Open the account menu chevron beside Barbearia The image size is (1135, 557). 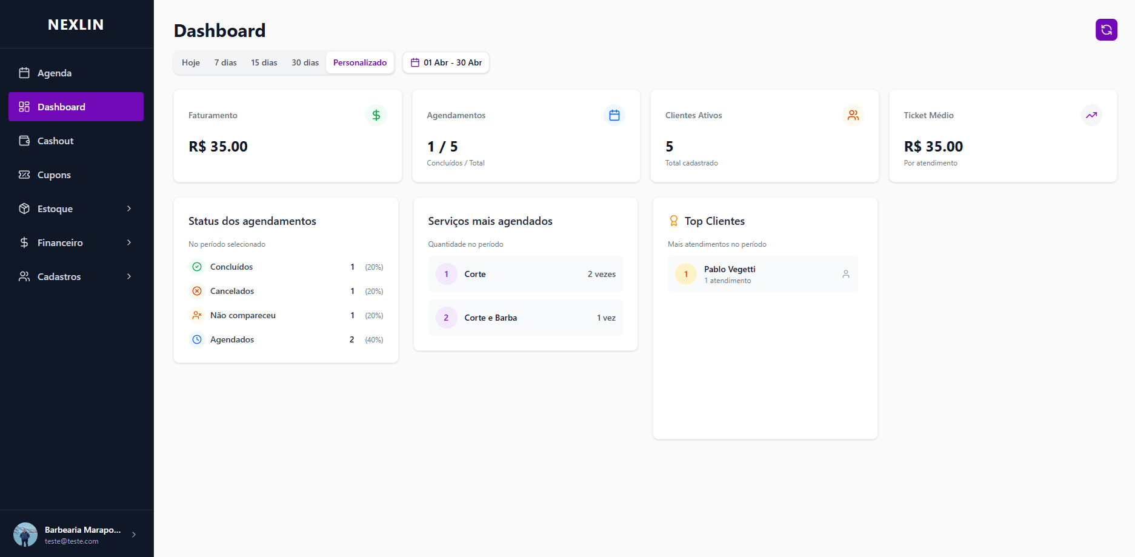tap(134, 535)
